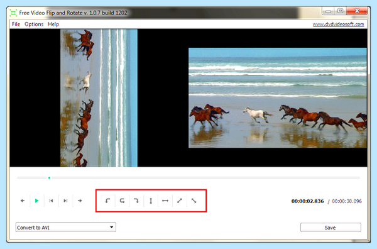Jump to the start of video

(51, 201)
